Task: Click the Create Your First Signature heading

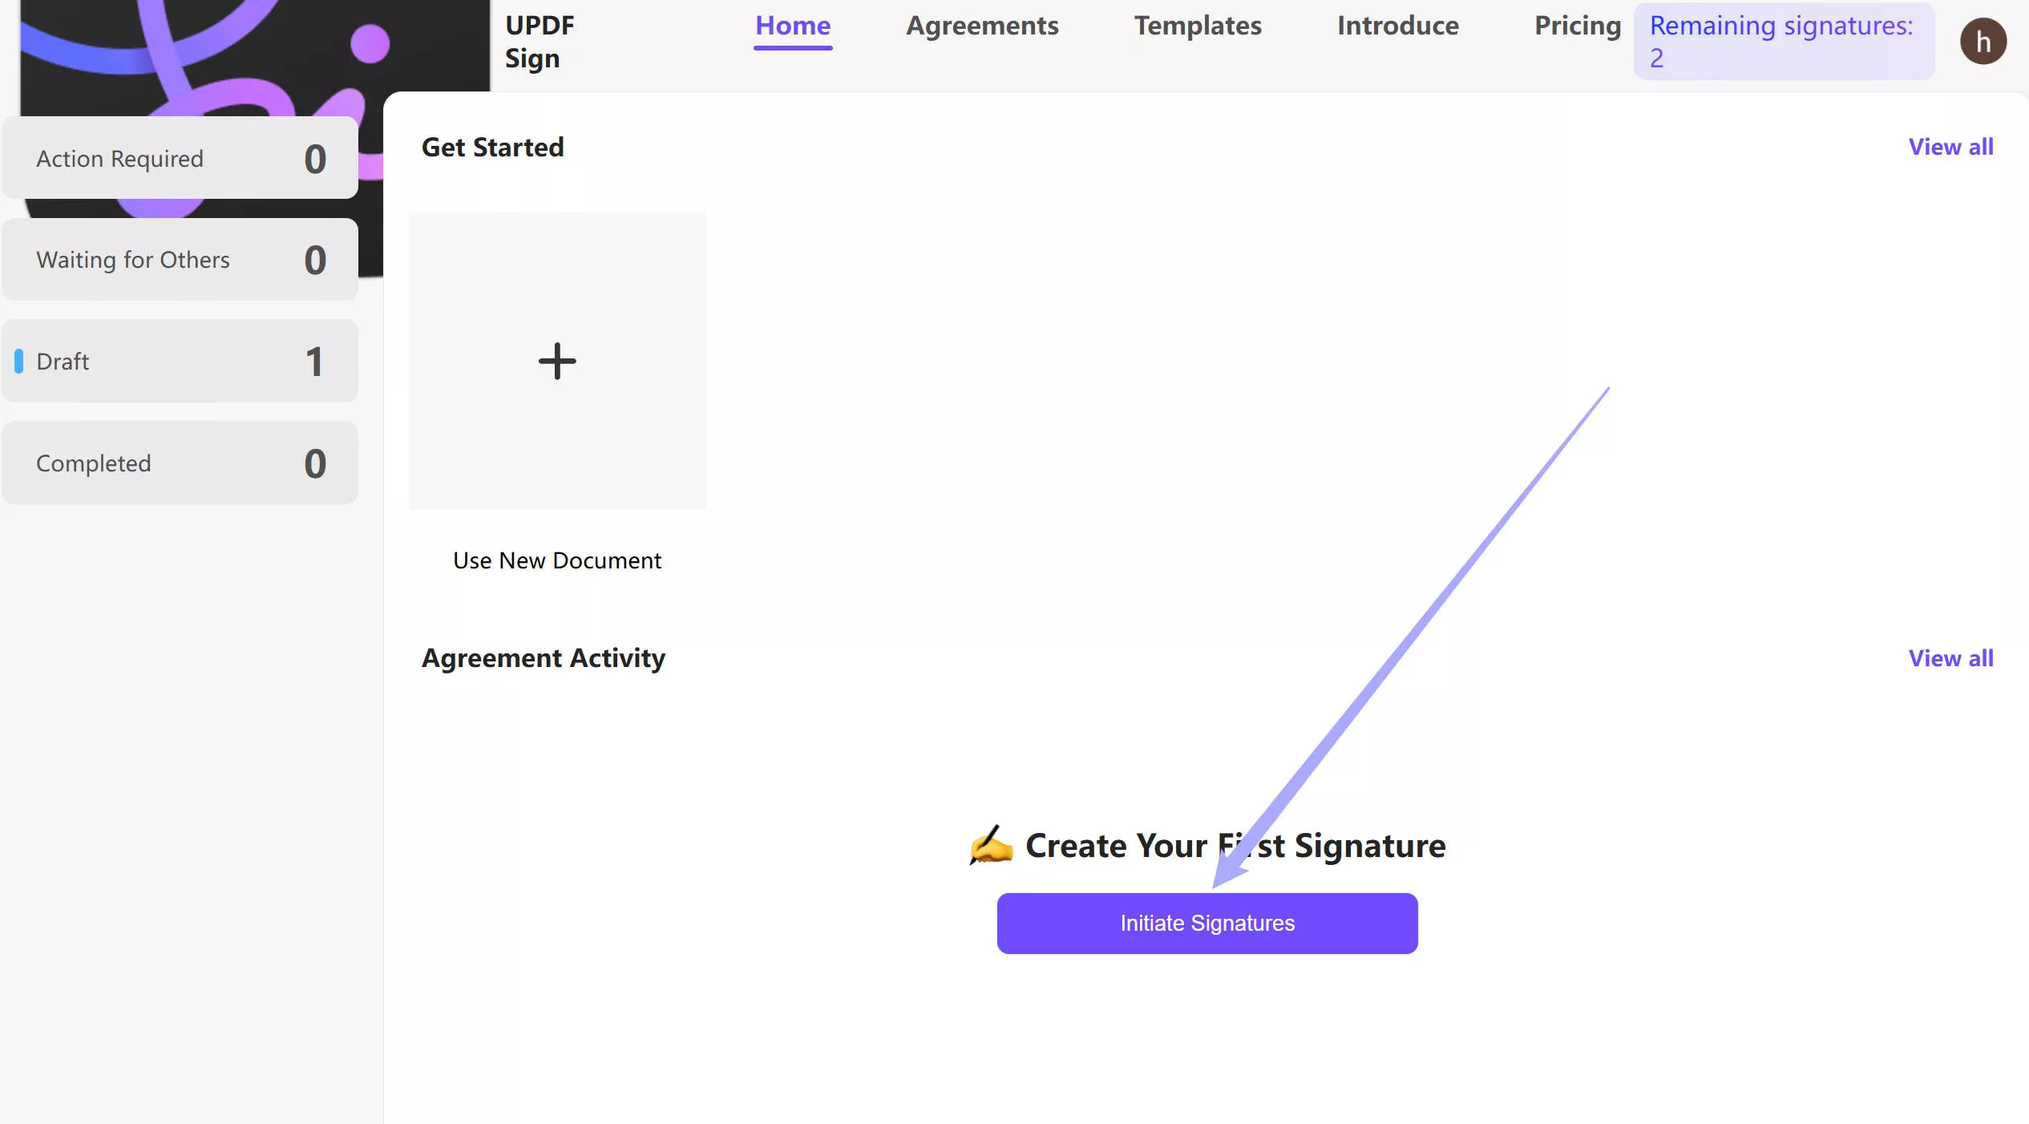Action: click(1235, 847)
